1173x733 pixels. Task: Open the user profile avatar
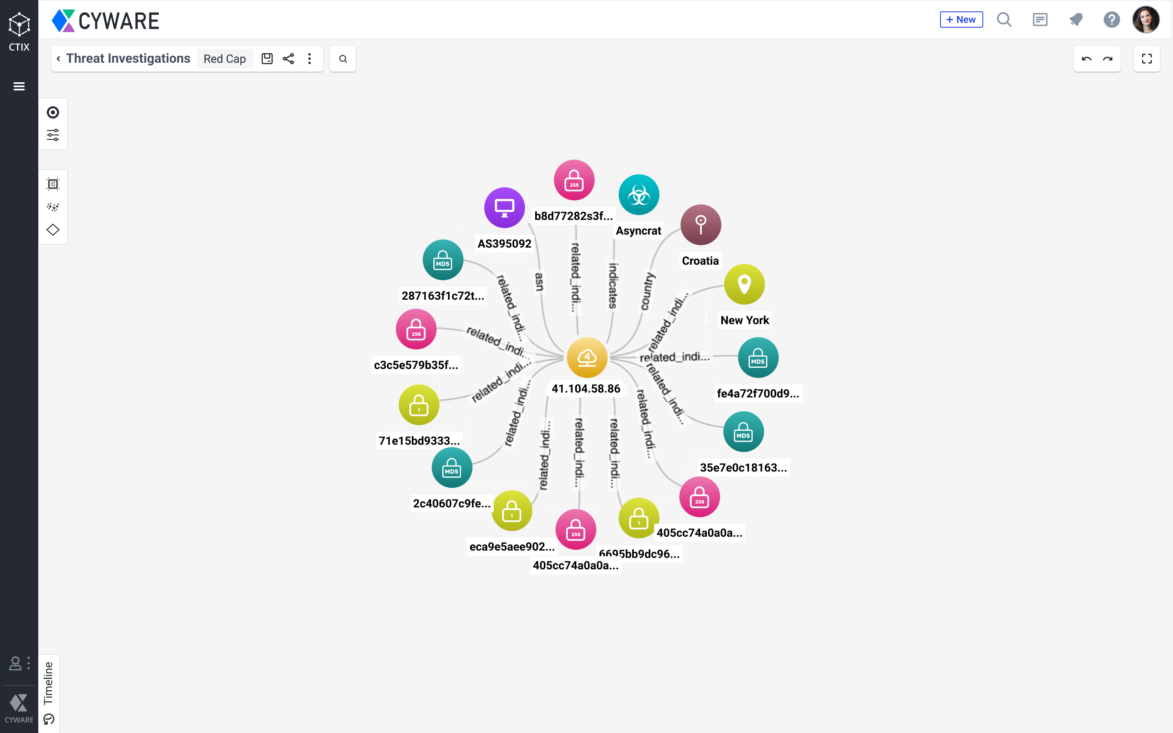click(x=1146, y=20)
